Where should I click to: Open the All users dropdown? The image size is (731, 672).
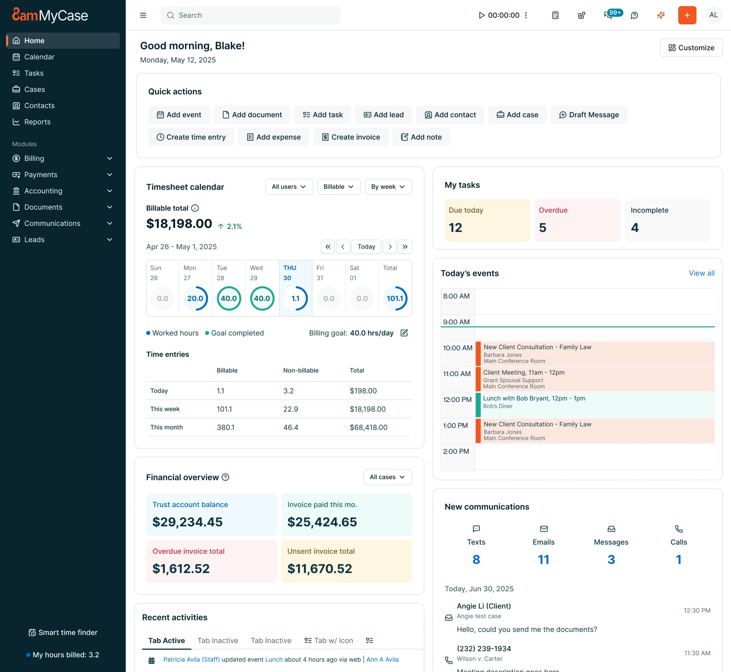289,187
